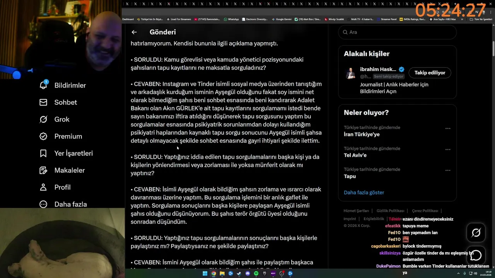Click the search magnifier icon
Image resolution: width=495 pixels, height=278 pixels.
tap(345, 32)
